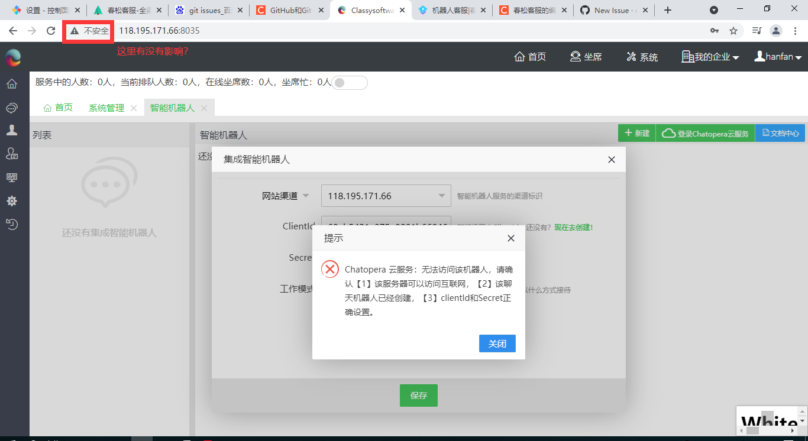Click the green 新建 button

(637, 133)
